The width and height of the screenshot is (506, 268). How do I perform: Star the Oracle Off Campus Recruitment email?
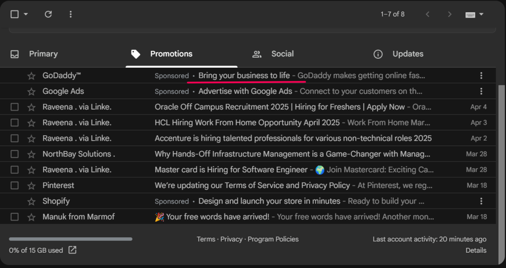coord(31,107)
